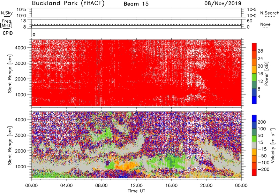The width and height of the screenshot is (279, 193).
Task: Pick the blue bottom of power colorbar
Action: click(x=254, y=100)
